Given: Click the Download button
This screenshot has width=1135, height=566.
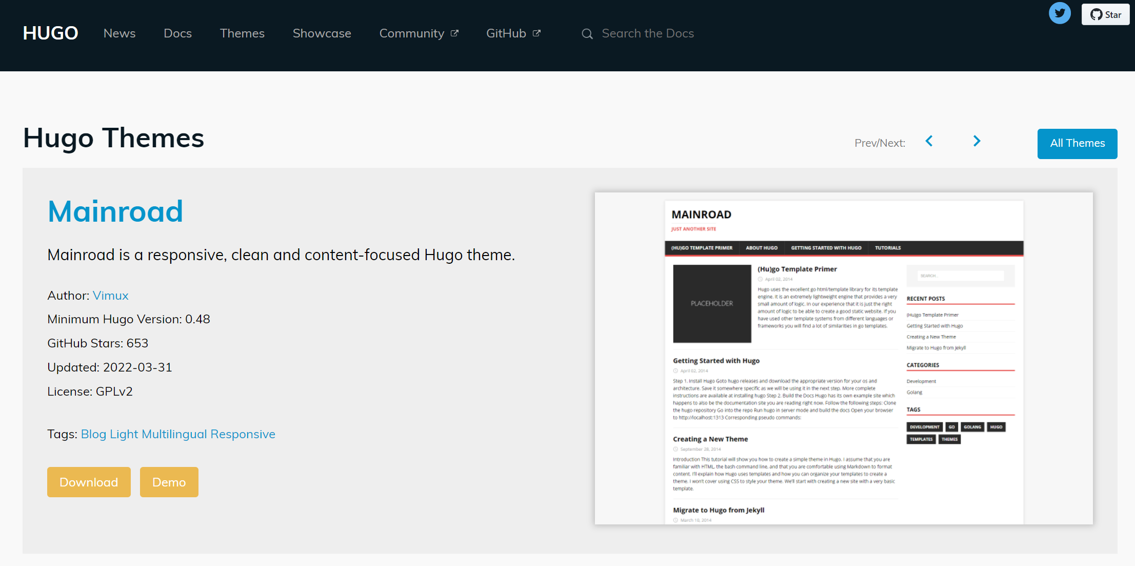Looking at the screenshot, I should [x=89, y=482].
